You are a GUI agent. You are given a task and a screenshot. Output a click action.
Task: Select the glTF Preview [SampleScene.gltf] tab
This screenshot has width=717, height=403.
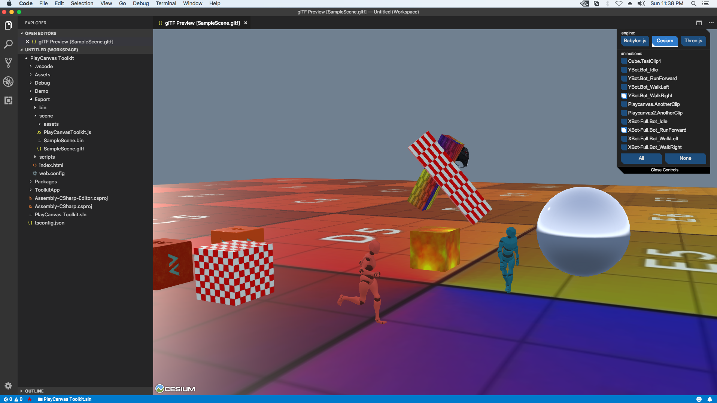point(202,23)
